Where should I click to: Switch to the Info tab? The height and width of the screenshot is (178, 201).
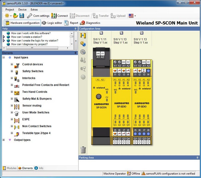[39, 168]
